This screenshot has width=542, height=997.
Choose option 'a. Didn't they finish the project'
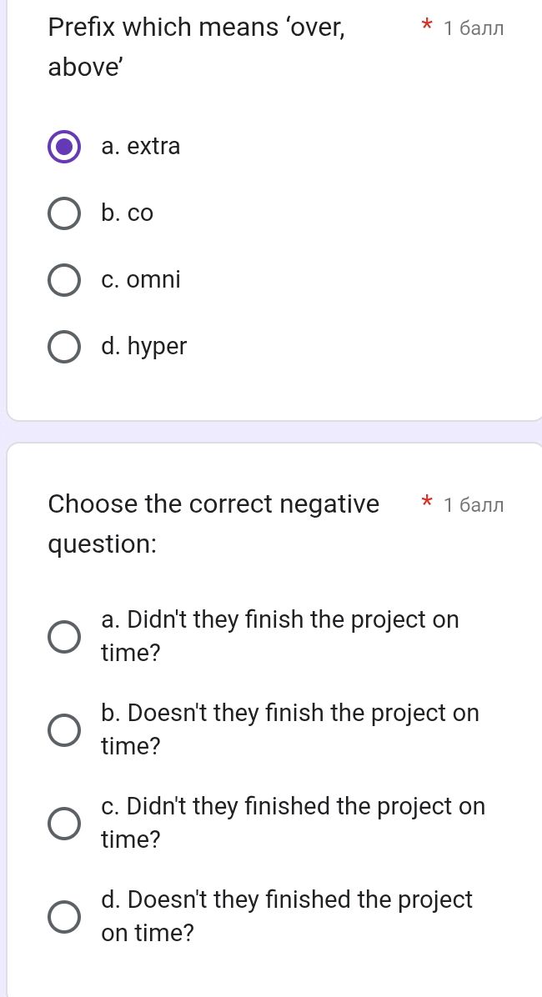(x=64, y=636)
